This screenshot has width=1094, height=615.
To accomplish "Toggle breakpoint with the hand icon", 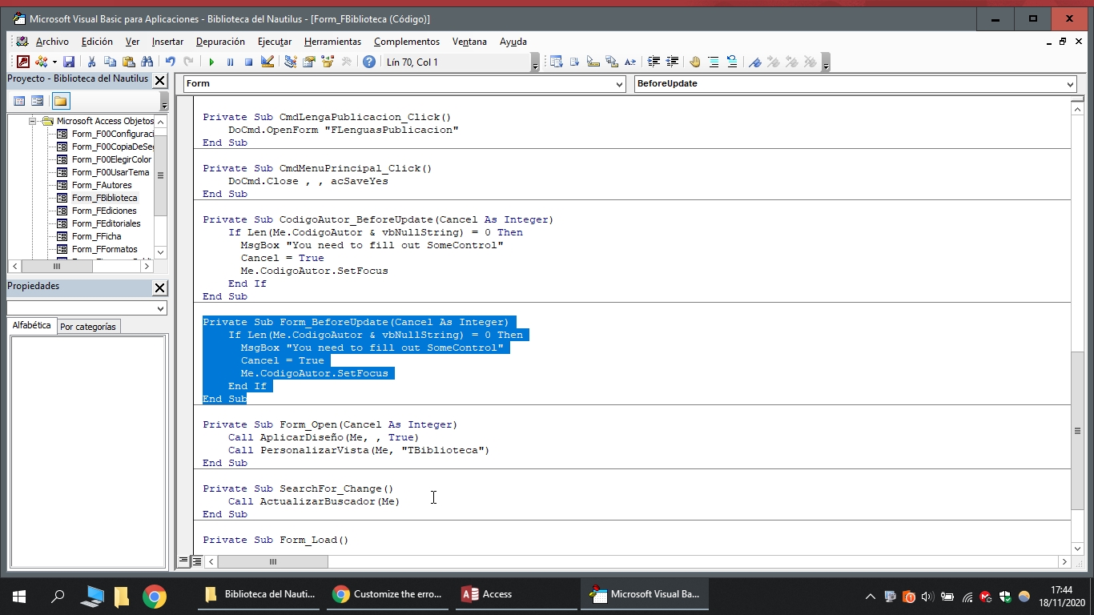I will coord(694,62).
